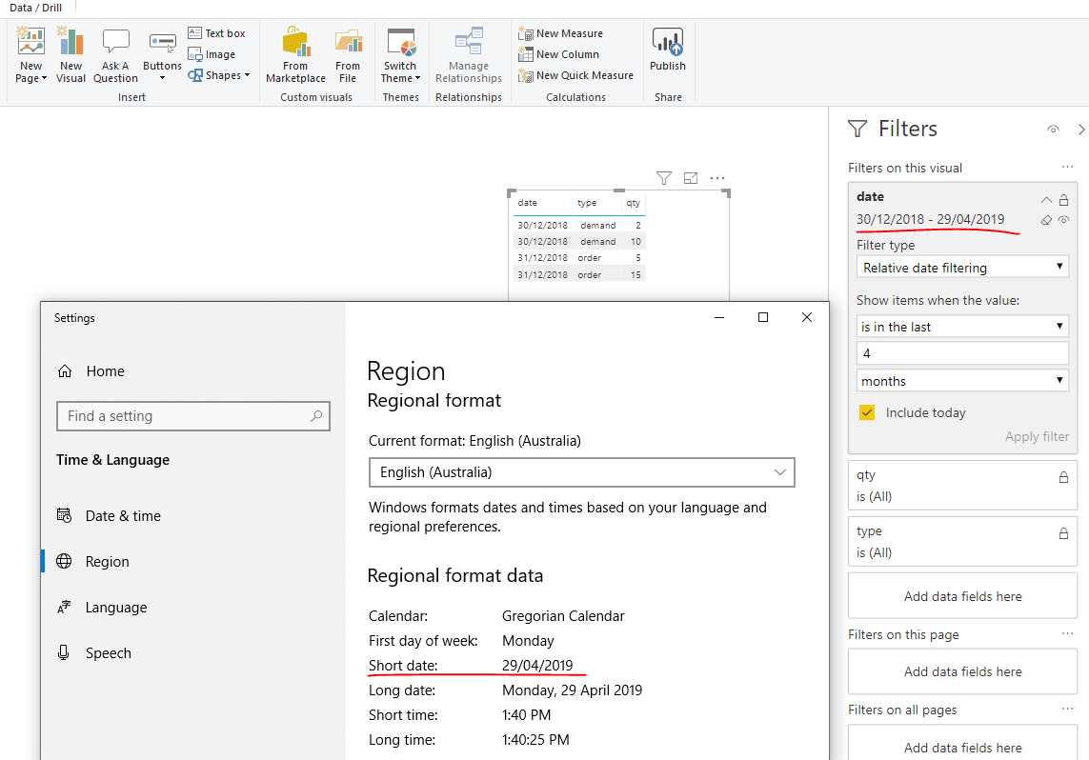Insert an Image from the ribbon
Viewport: 1089px width, 760px height.
pos(212,54)
